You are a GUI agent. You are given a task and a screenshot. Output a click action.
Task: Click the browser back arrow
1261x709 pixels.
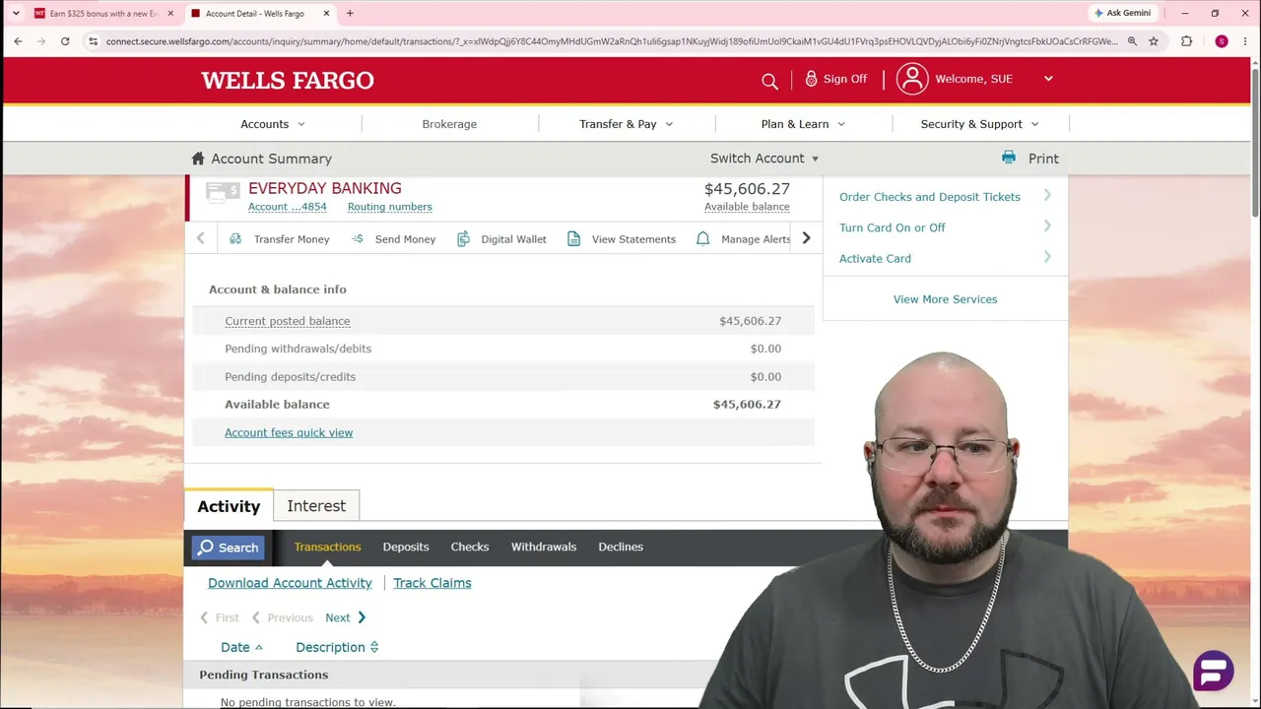tap(18, 41)
